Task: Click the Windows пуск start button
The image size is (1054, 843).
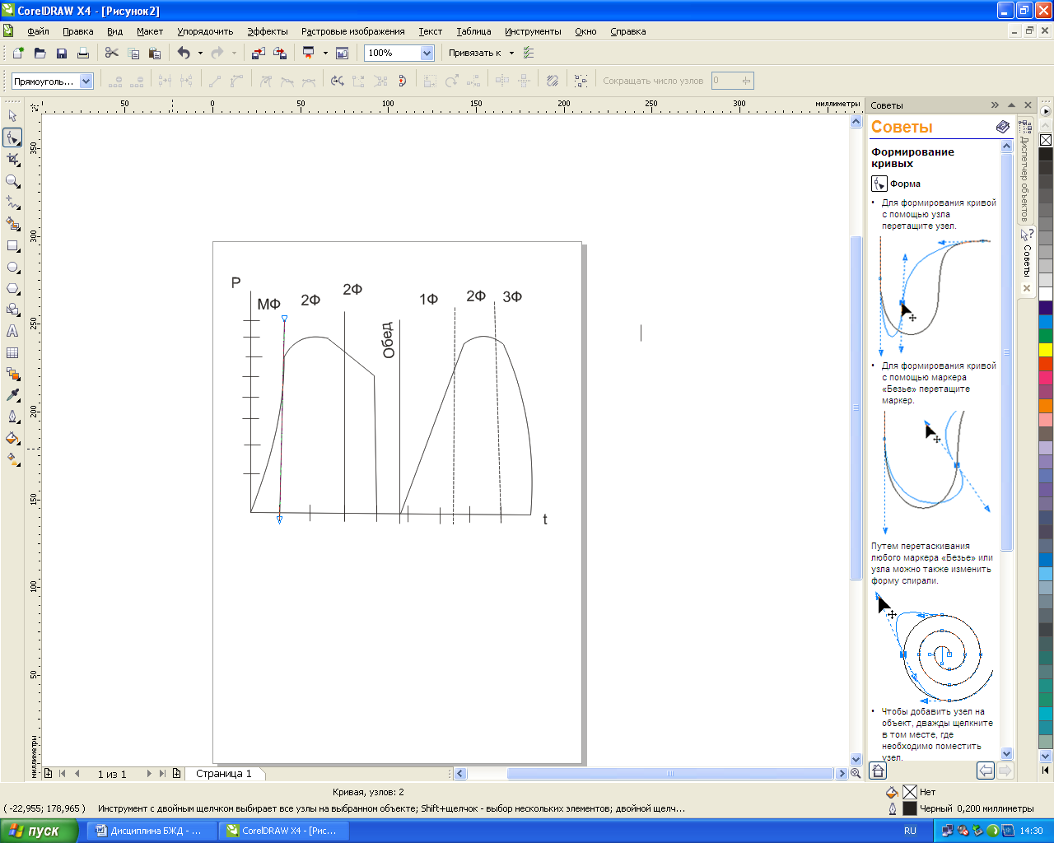Action: tap(39, 831)
